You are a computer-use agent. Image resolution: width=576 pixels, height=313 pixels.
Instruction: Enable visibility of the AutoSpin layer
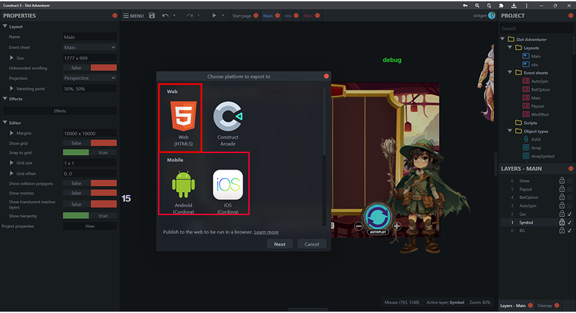[570, 205]
